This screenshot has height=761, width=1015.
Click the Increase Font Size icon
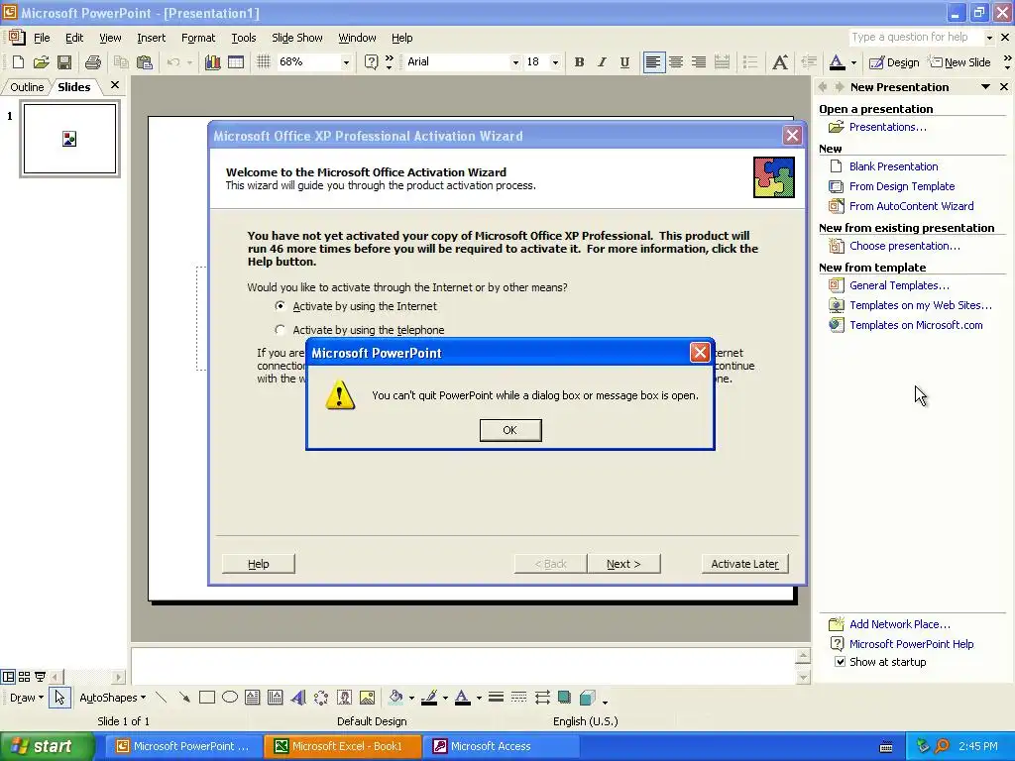coord(780,62)
